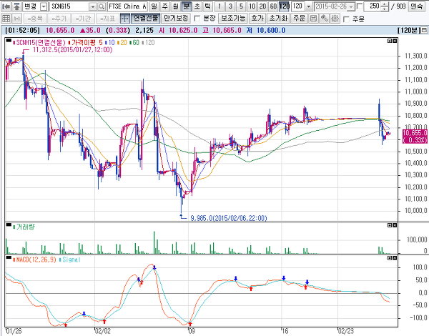Maximize the price chart pane
The height and width of the screenshot is (336, 429).
click(x=390, y=41)
